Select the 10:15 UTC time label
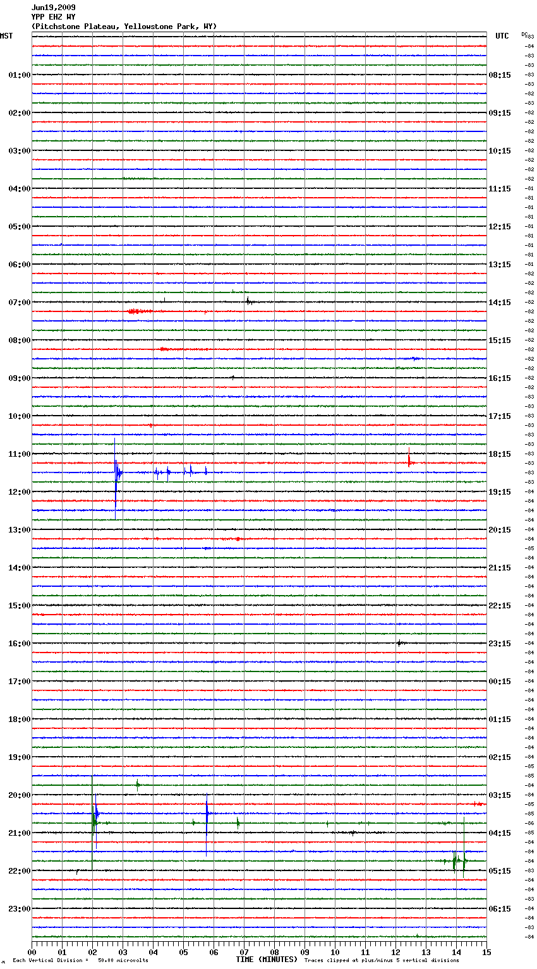The width and height of the screenshot is (537, 969). [500, 151]
